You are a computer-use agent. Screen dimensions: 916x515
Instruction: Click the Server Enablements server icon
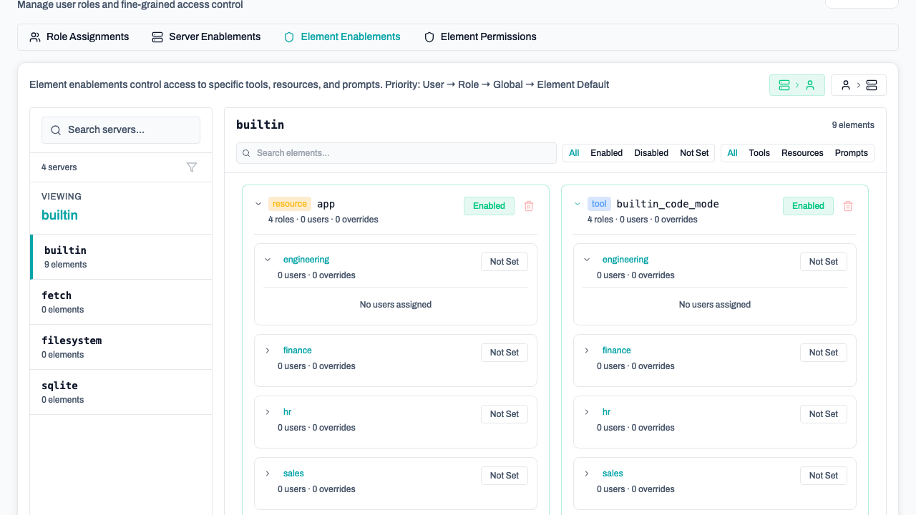pyautogui.click(x=157, y=37)
